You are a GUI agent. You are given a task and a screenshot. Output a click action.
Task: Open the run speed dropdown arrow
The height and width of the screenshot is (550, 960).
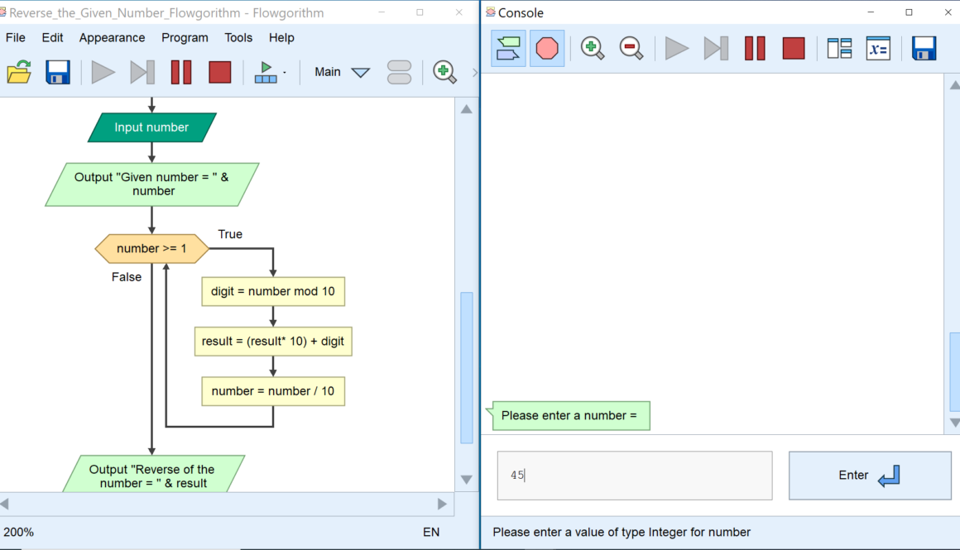point(284,73)
